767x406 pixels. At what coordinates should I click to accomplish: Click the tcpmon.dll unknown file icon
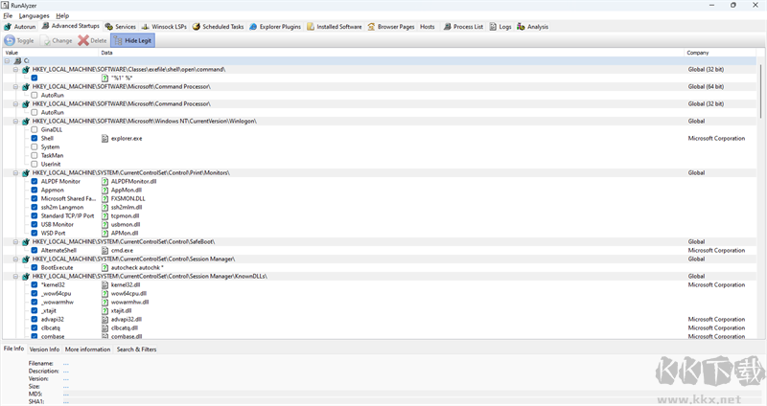[x=105, y=216]
